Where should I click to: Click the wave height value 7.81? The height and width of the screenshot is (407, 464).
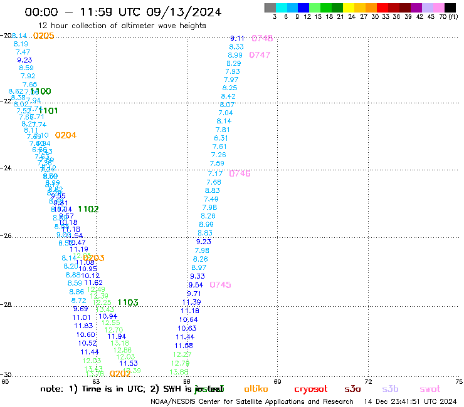[223, 130]
